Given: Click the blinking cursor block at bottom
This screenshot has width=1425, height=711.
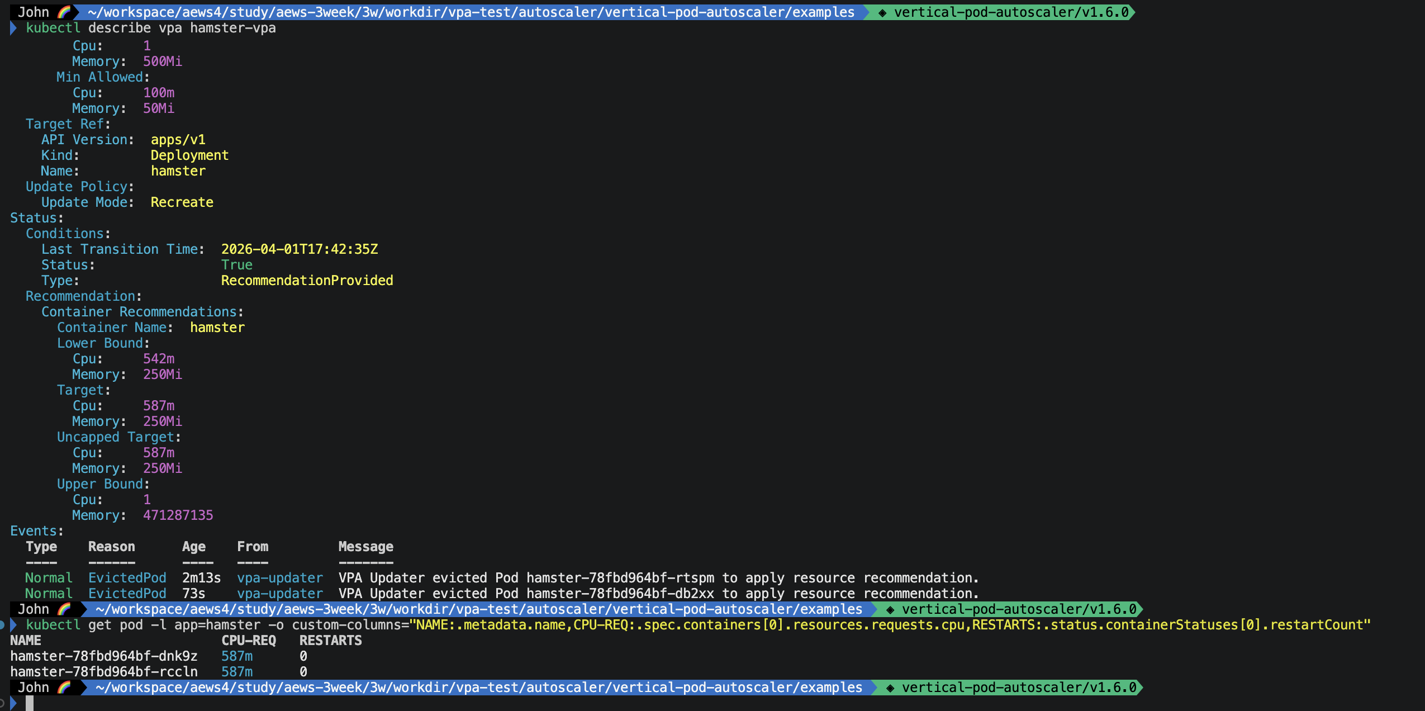Looking at the screenshot, I should coord(29,703).
